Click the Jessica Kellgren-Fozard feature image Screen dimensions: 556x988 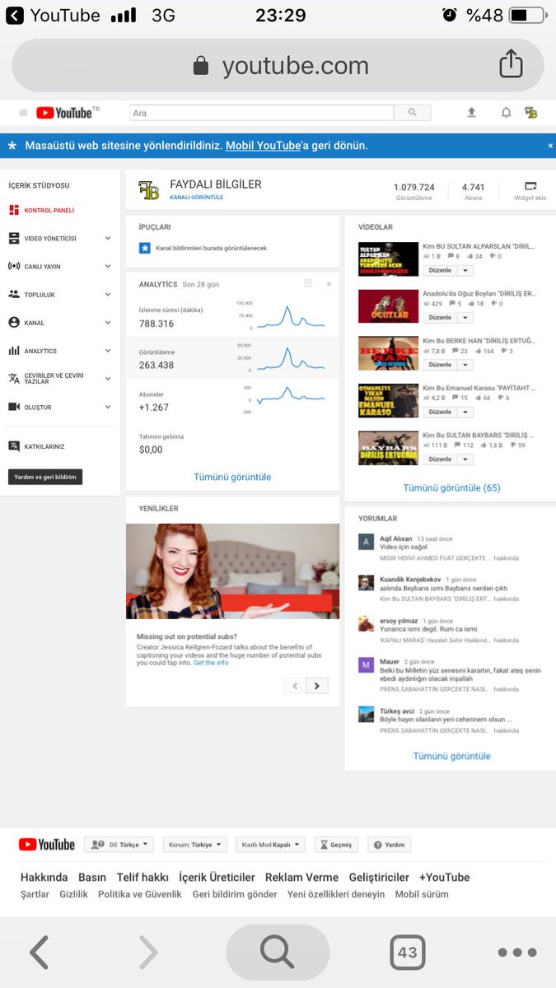click(232, 571)
